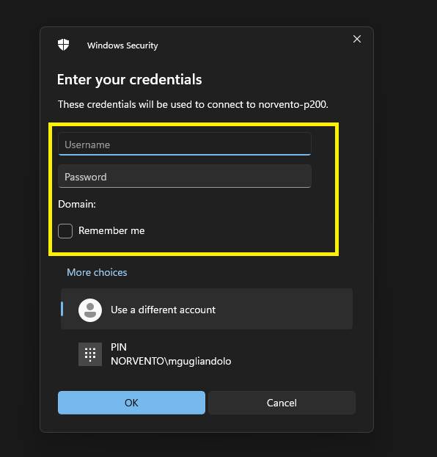The width and height of the screenshot is (437, 457).
Task: Tick the Remember me checkbox
Action: pyautogui.click(x=65, y=231)
